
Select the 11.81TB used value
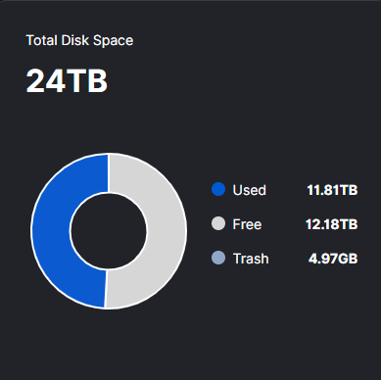(332, 190)
